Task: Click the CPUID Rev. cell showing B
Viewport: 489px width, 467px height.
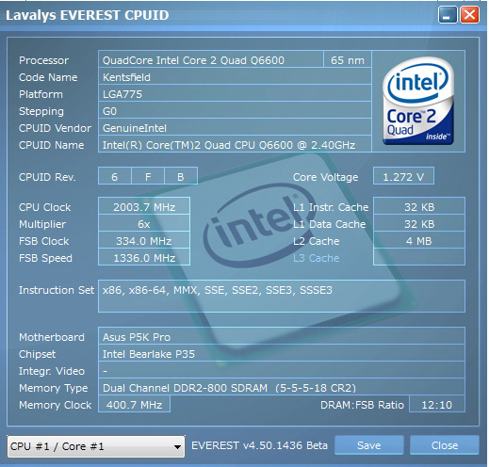Action: pyautogui.click(x=181, y=177)
